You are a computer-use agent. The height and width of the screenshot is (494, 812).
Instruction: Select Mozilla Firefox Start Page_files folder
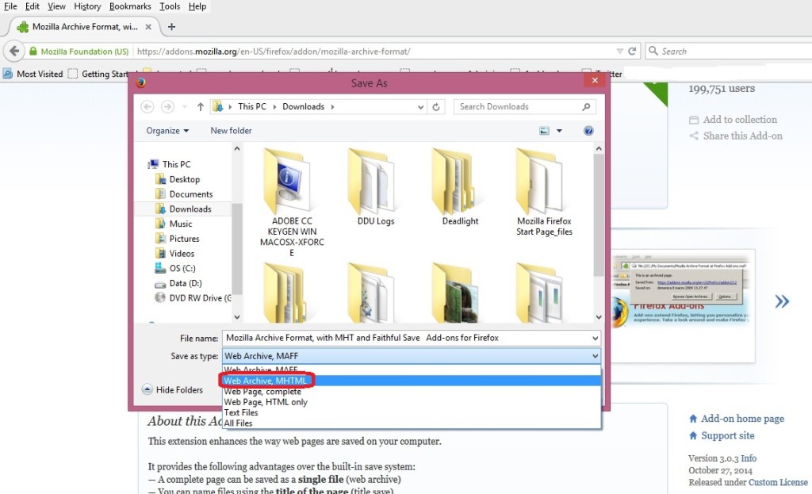click(x=544, y=193)
